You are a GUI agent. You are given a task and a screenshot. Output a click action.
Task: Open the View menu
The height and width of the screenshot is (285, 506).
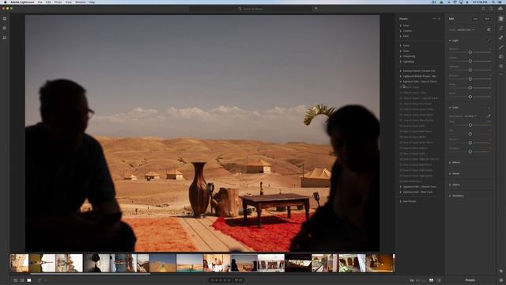tap(69, 2)
